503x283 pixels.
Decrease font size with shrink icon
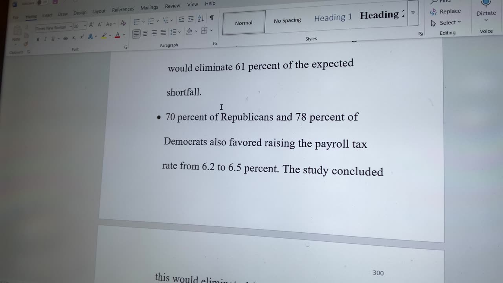[x=100, y=24]
